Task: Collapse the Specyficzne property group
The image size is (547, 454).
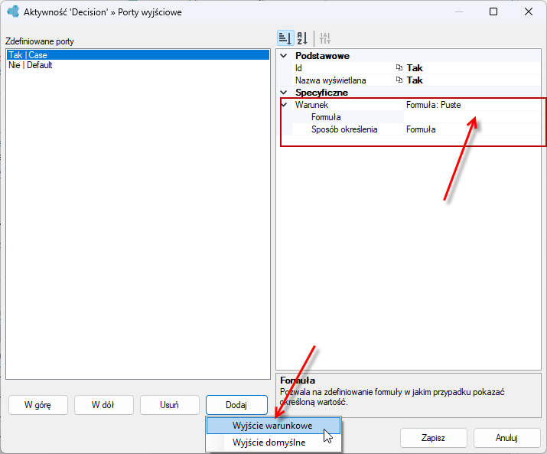Action: tap(284, 92)
